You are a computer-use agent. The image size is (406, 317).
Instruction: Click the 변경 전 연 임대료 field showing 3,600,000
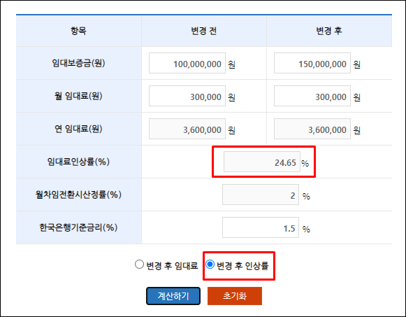(187, 129)
